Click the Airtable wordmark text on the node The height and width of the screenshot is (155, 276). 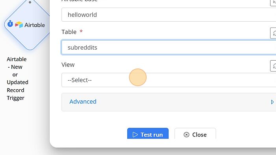pyautogui.click(x=35, y=25)
